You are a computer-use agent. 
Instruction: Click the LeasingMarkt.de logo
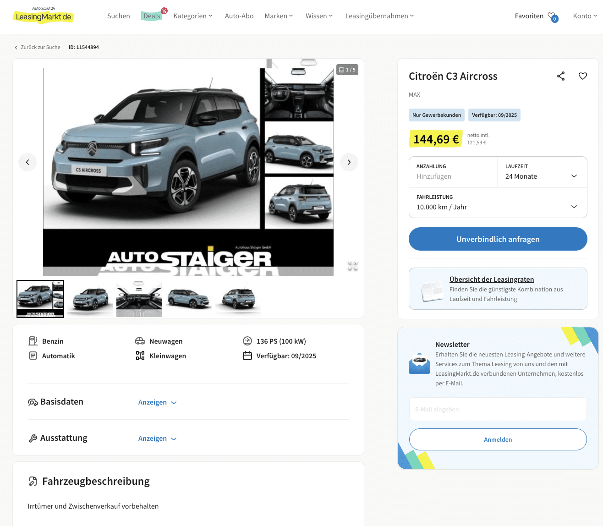pos(43,15)
